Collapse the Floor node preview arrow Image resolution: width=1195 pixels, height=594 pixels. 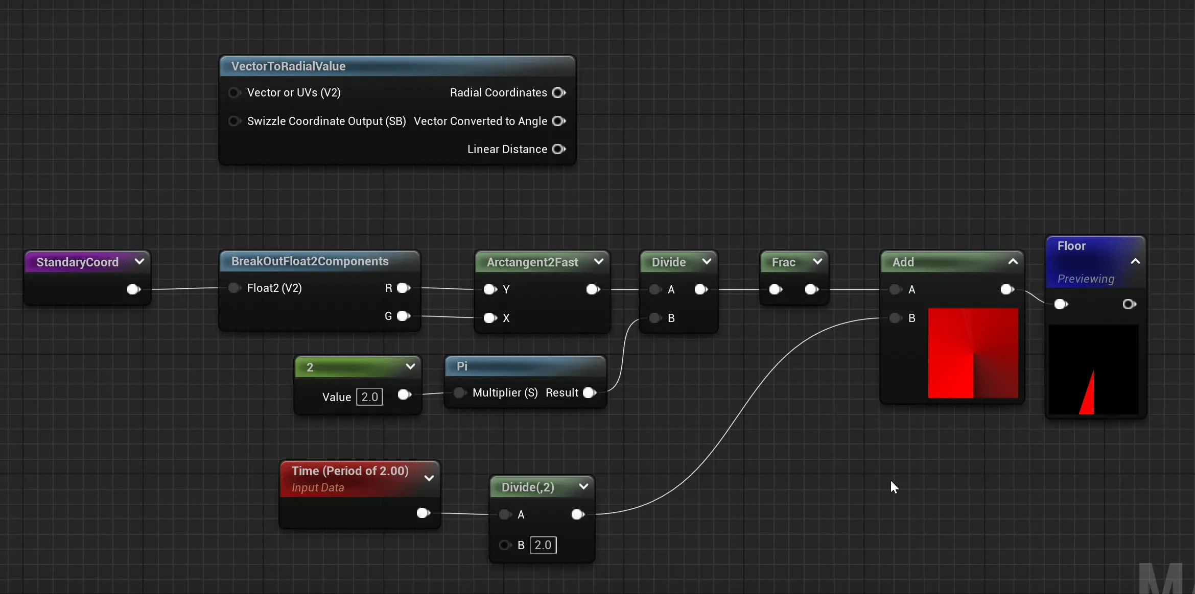click(x=1135, y=262)
